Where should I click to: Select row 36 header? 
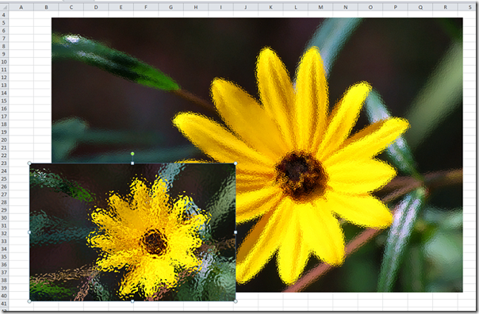pyautogui.click(x=4, y=265)
